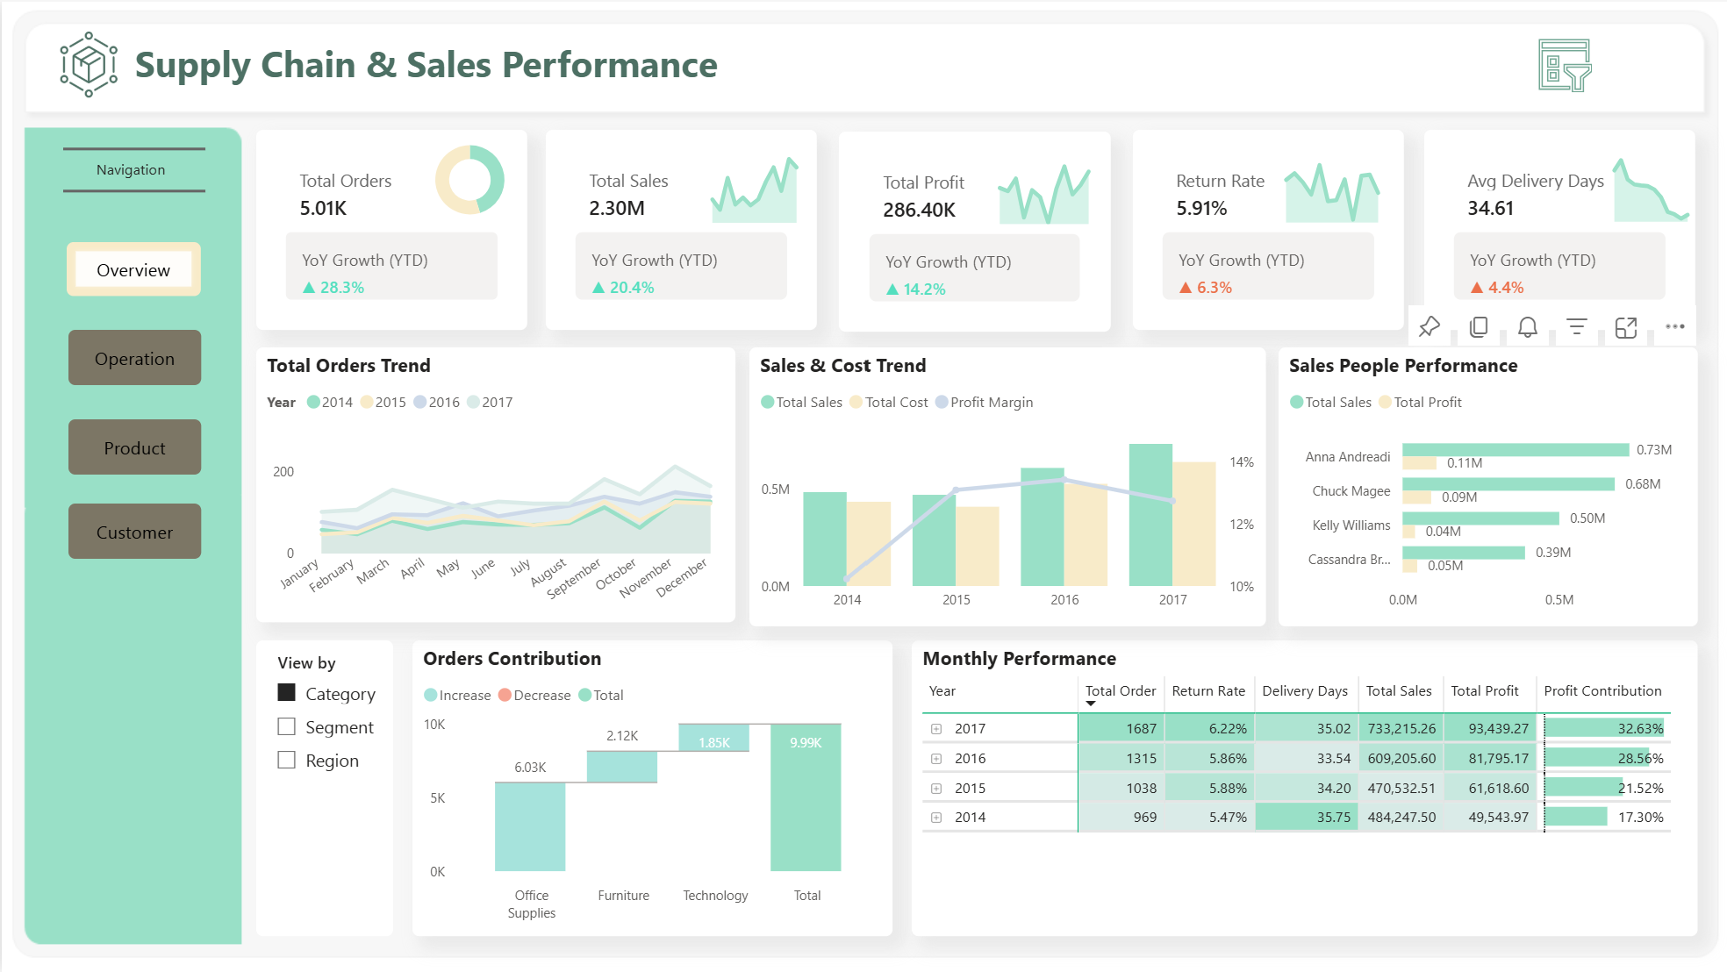Expand the 2014 row in table
This screenshot has height=972, width=1727.
[936, 818]
